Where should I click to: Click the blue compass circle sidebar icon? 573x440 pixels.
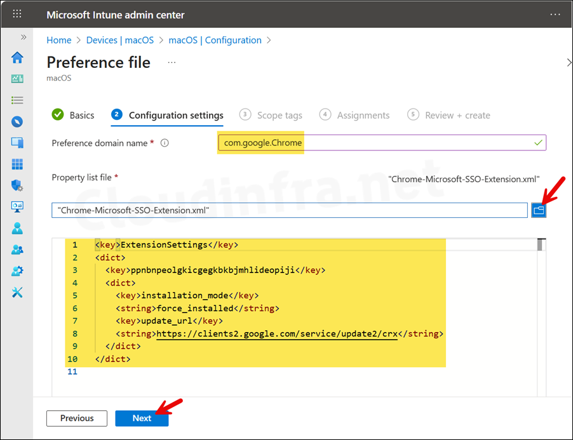point(17,122)
